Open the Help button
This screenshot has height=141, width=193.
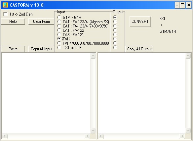13,22
